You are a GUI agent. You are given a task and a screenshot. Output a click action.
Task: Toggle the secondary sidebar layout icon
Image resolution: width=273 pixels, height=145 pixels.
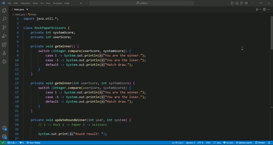[x=241, y=3]
